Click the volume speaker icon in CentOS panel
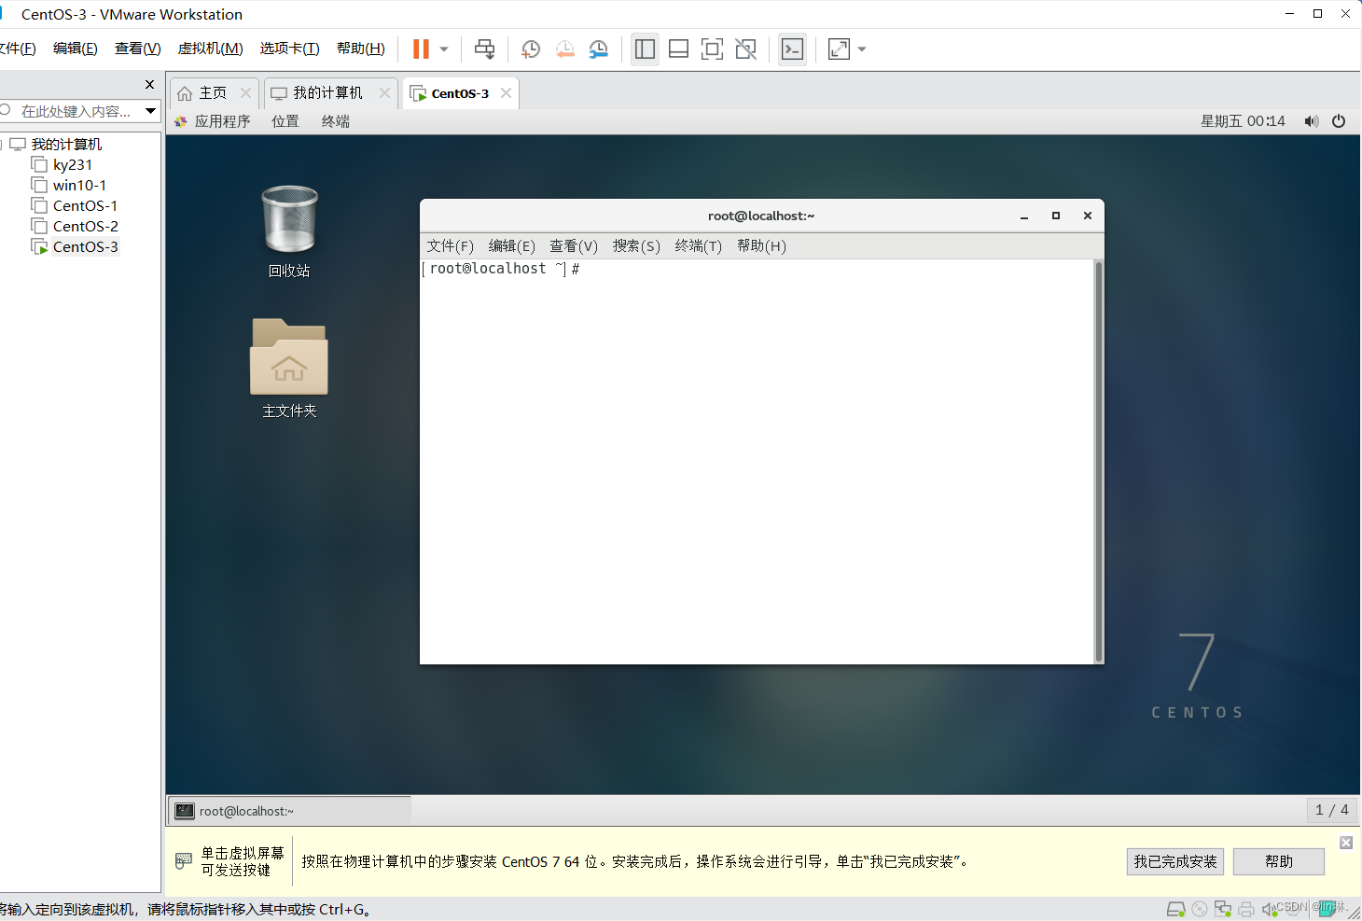Screen dimensions: 1362x921 pyautogui.click(x=1311, y=121)
